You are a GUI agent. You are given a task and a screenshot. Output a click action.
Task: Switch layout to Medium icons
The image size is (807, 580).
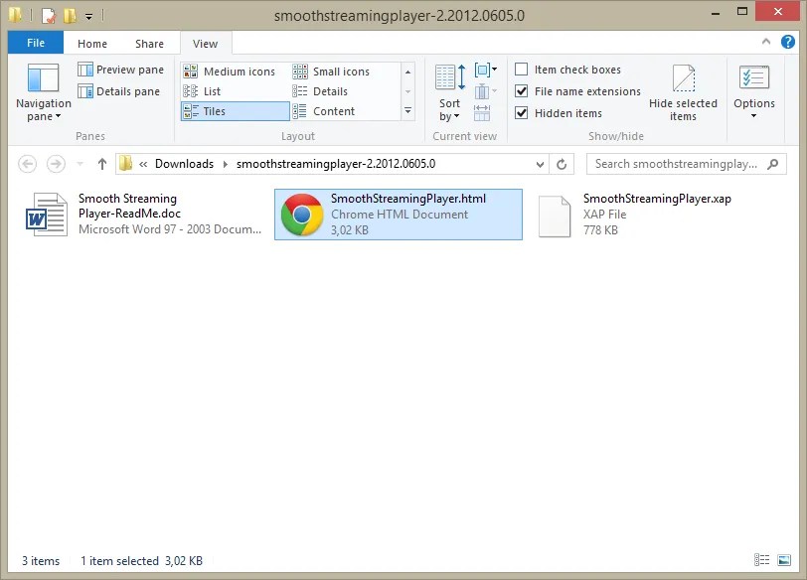tap(230, 72)
